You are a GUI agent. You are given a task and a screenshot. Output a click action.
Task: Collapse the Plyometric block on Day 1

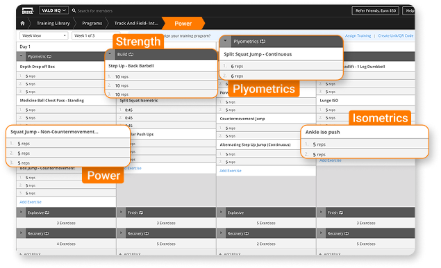point(21,56)
